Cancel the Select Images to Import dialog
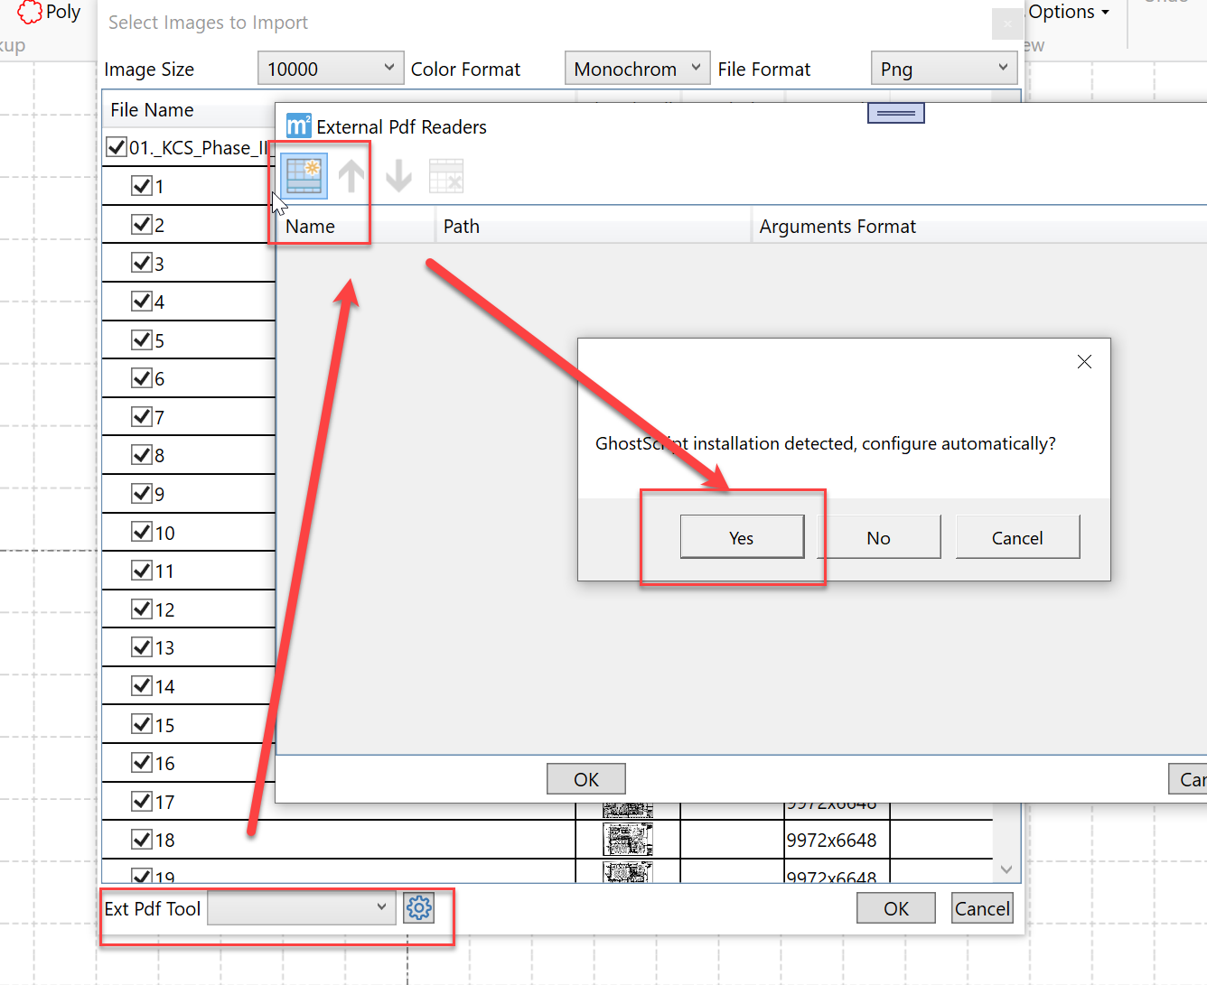 click(982, 908)
